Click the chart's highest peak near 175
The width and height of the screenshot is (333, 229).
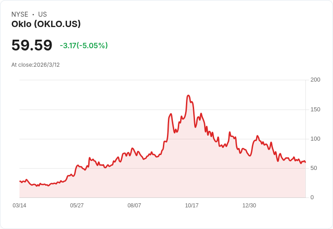pyautogui.click(x=188, y=96)
